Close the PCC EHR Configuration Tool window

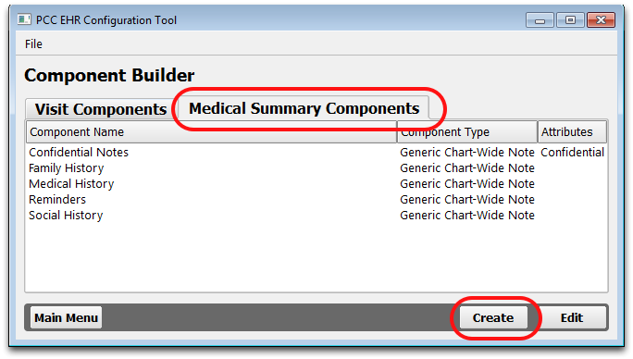click(x=601, y=19)
